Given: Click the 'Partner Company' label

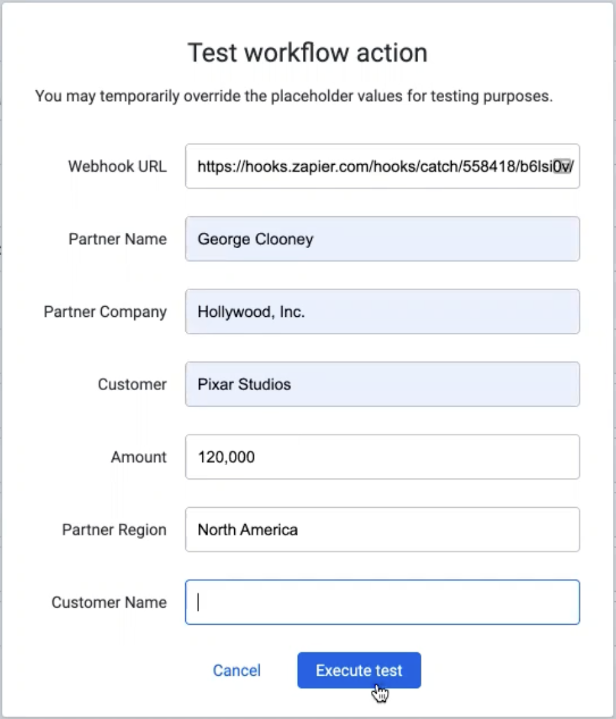Looking at the screenshot, I should click(105, 312).
